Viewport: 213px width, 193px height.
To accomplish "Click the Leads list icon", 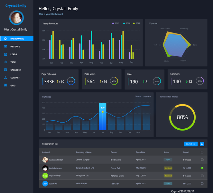I will coord(5,54).
